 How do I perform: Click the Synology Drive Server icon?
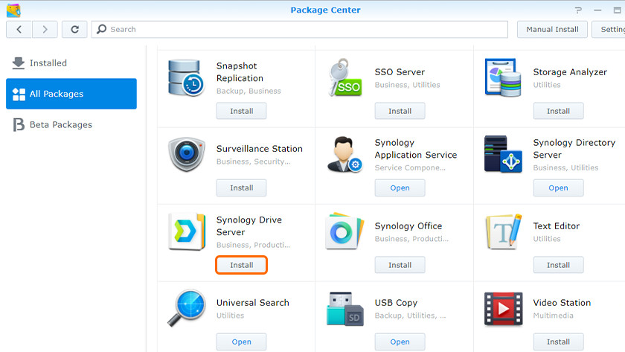[x=186, y=231]
